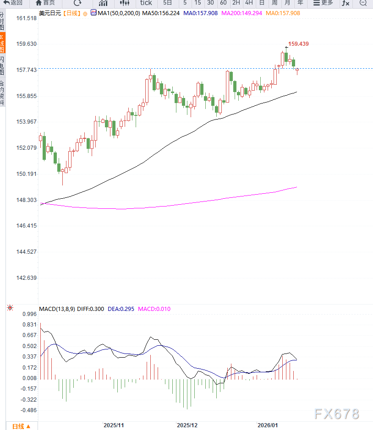Viewport: 373px width, 430px height.
Task: Select the candlestick chart style icon
Action: click(x=124, y=3)
